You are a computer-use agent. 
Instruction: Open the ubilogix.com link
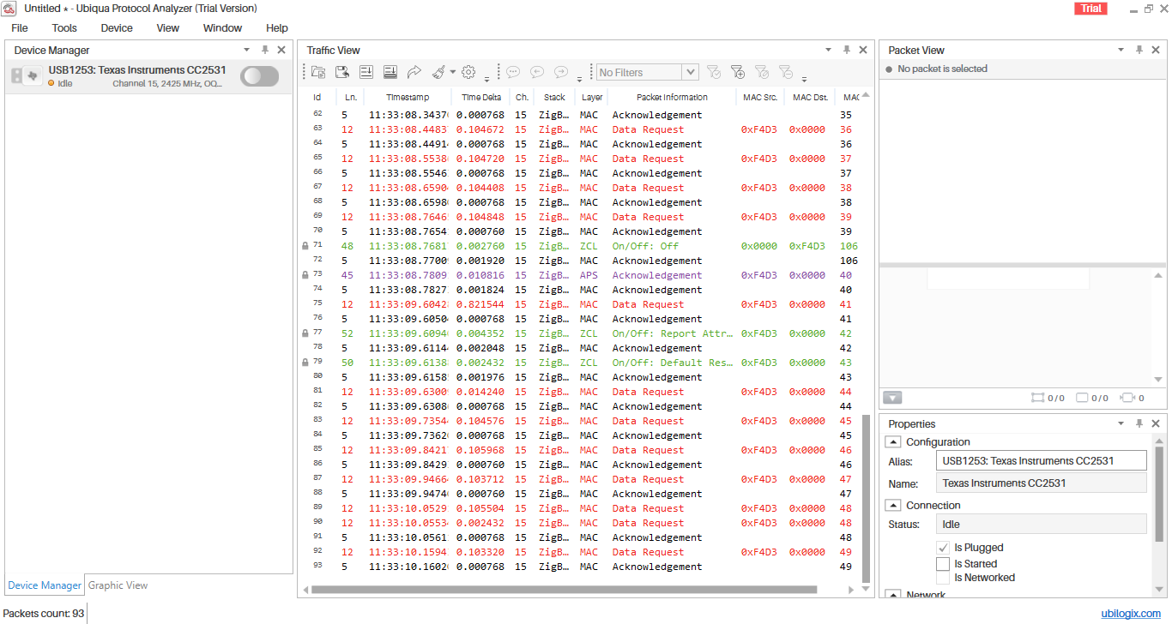[x=1131, y=614]
